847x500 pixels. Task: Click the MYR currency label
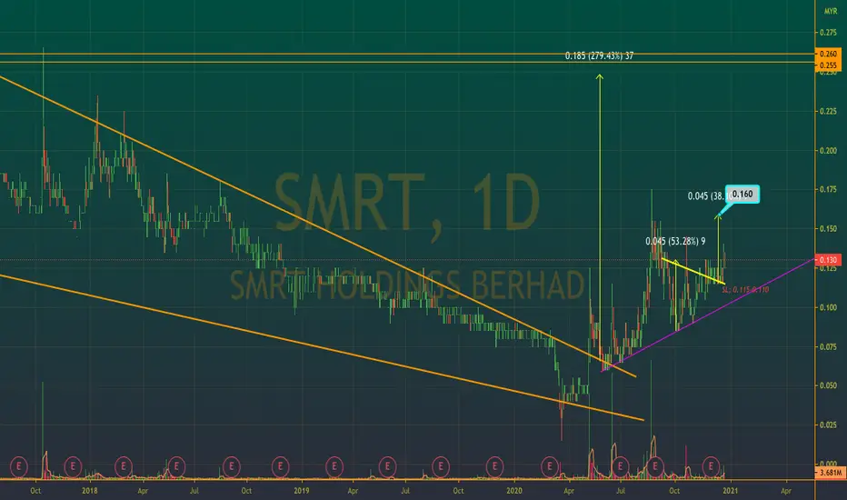click(x=831, y=11)
